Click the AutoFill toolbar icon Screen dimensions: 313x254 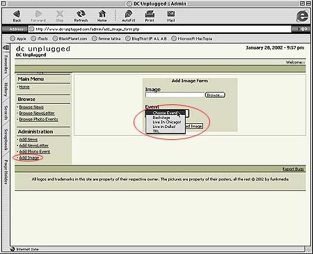tap(128, 14)
